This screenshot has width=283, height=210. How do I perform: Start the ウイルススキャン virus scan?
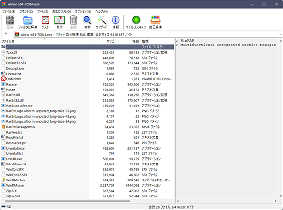pyautogui.click(x=136, y=20)
